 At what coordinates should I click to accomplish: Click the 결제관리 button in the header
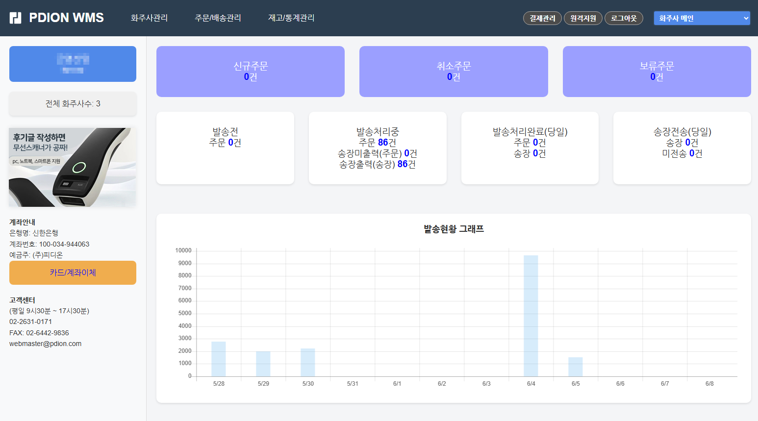pyautogui.click(x=542, y=18)
